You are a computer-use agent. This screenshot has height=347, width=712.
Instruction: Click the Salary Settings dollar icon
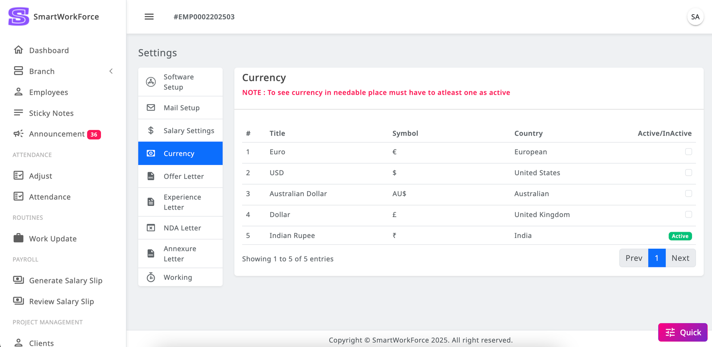coord(151,130)
